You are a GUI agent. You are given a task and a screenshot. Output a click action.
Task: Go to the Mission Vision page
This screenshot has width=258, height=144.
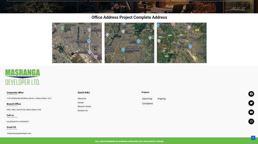click(84, 107)
